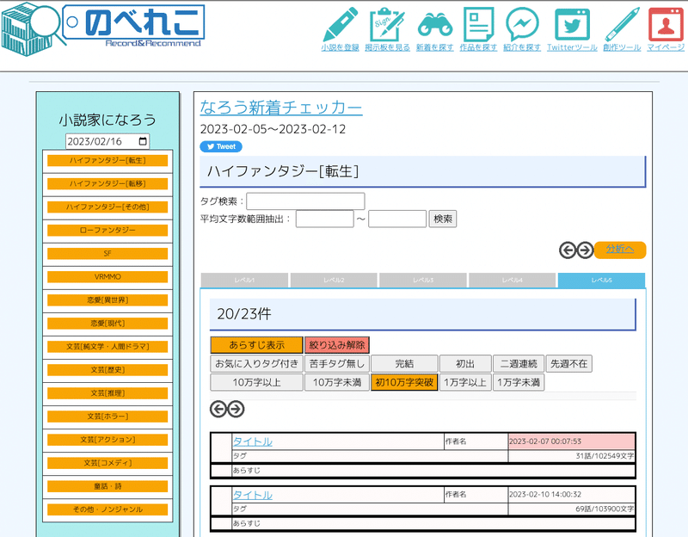
Task: Toggle the 完結 filter
Action: [404, 363]
